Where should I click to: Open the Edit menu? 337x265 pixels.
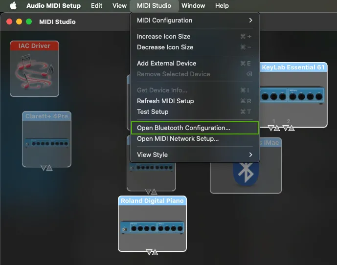96,5
